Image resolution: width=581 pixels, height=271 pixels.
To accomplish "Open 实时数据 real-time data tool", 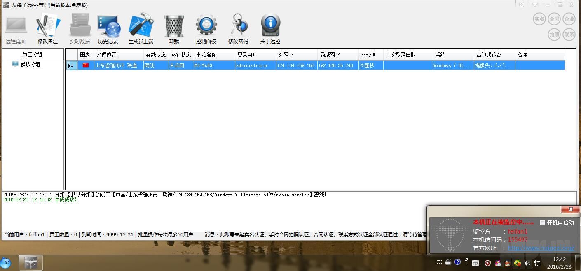I will tap(80, 29).
